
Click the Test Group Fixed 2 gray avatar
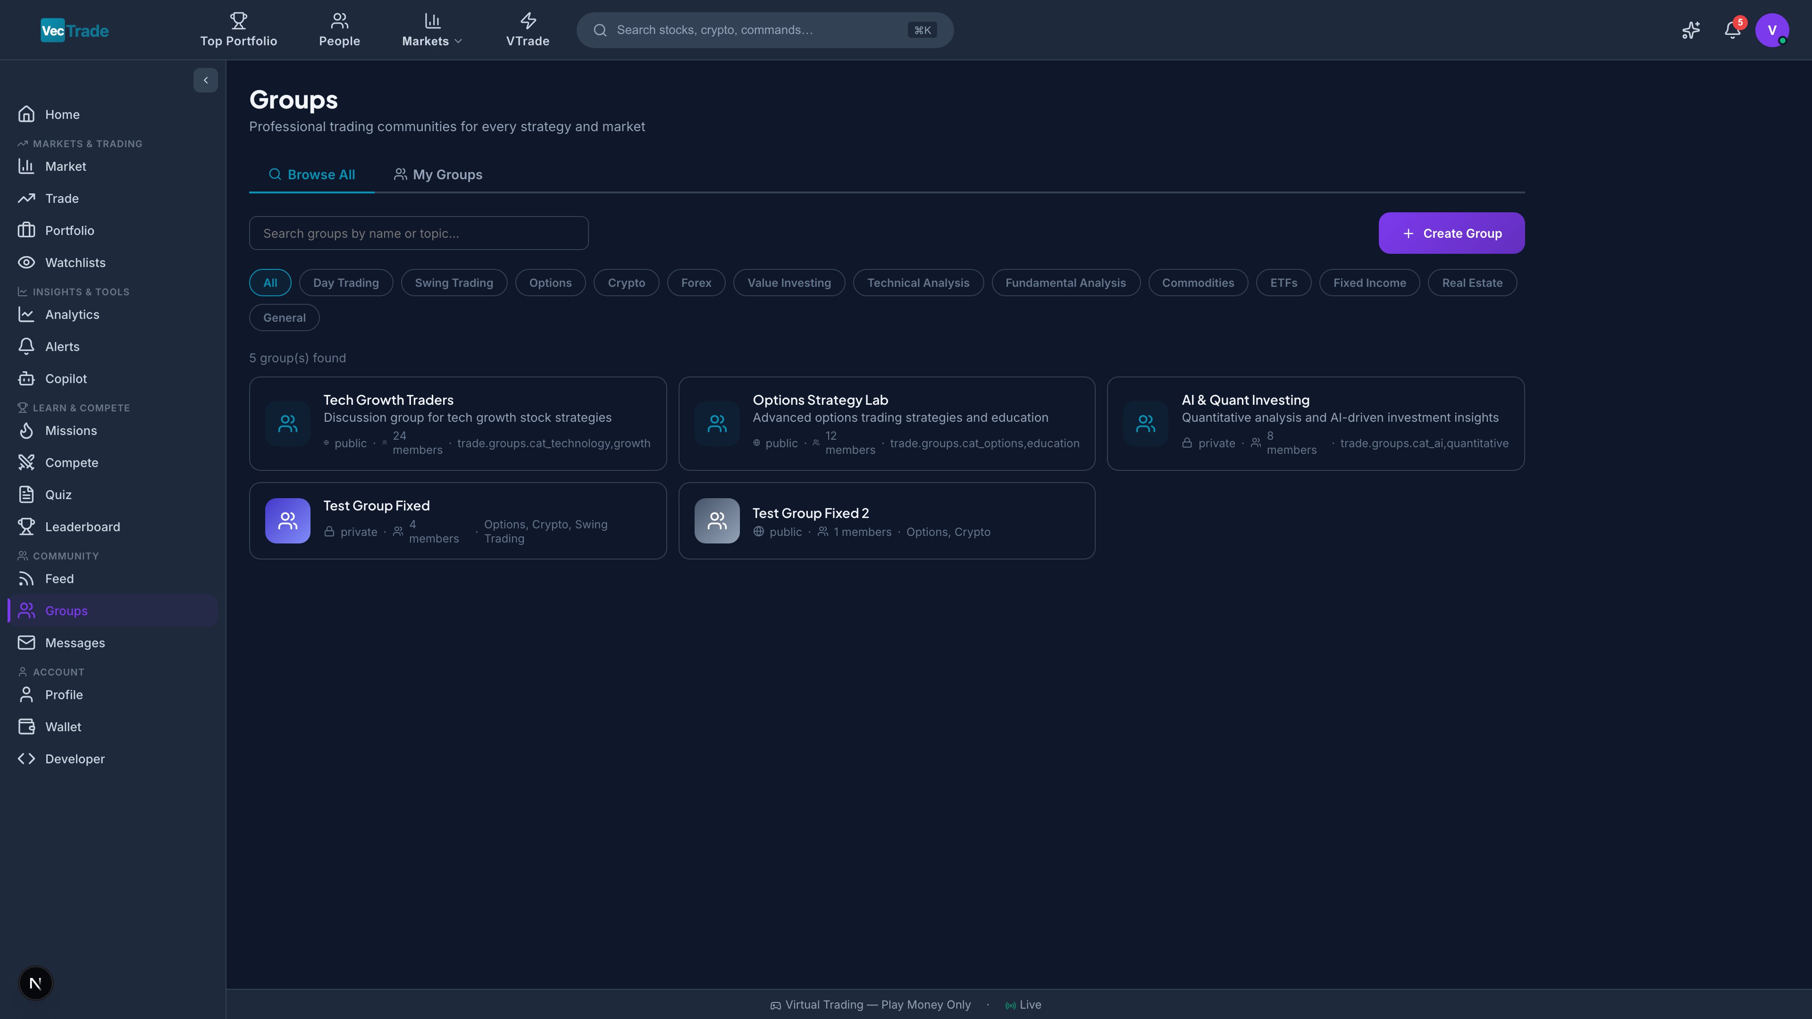717,520
